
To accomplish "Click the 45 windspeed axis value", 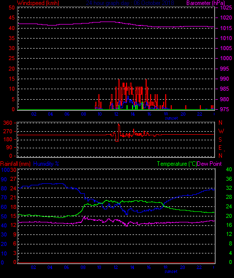I will point(12,18).
